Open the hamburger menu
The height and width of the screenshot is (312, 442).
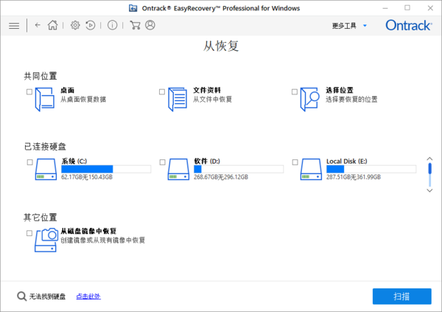tap(13, 25)
